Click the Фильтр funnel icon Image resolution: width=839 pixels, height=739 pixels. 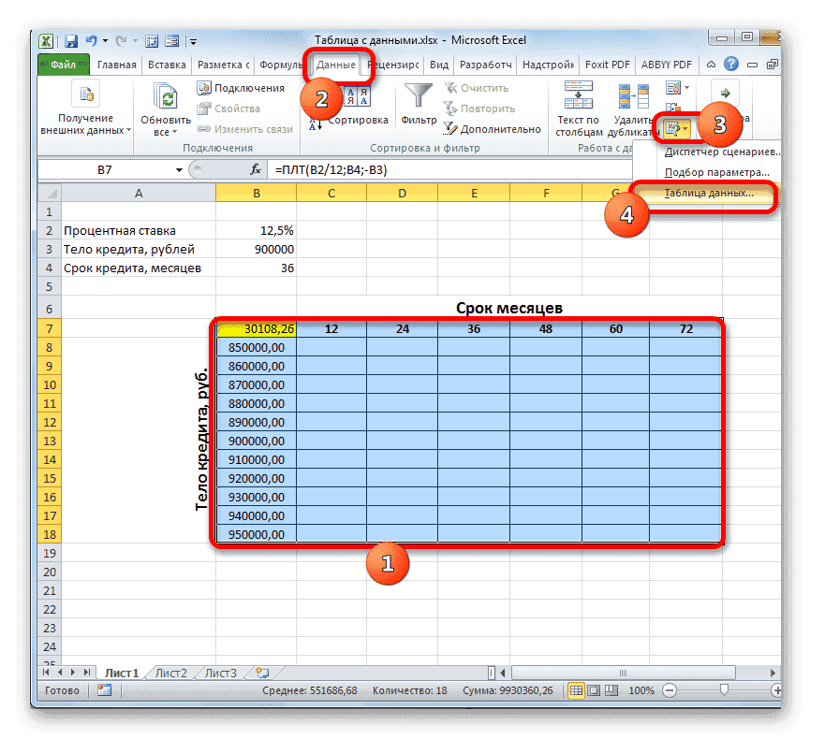[x=417, y=94]
